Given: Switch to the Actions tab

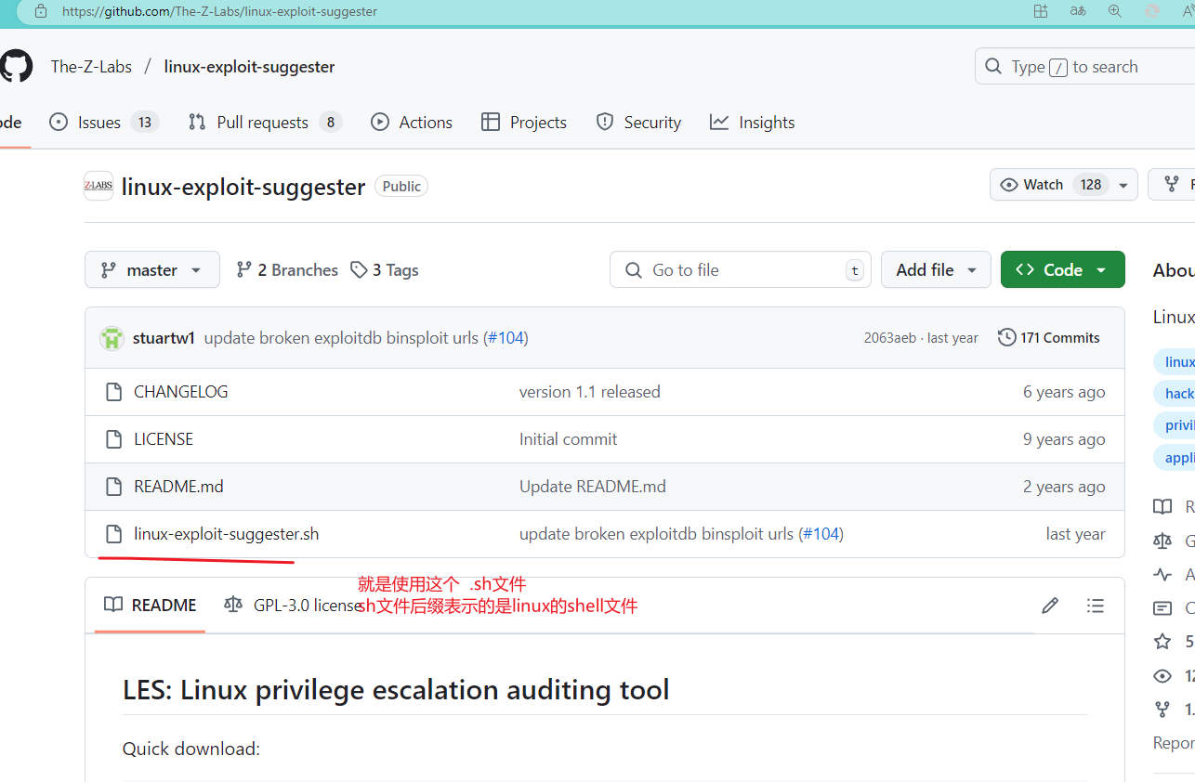Looking at the screenshot, I should point(412,123).
